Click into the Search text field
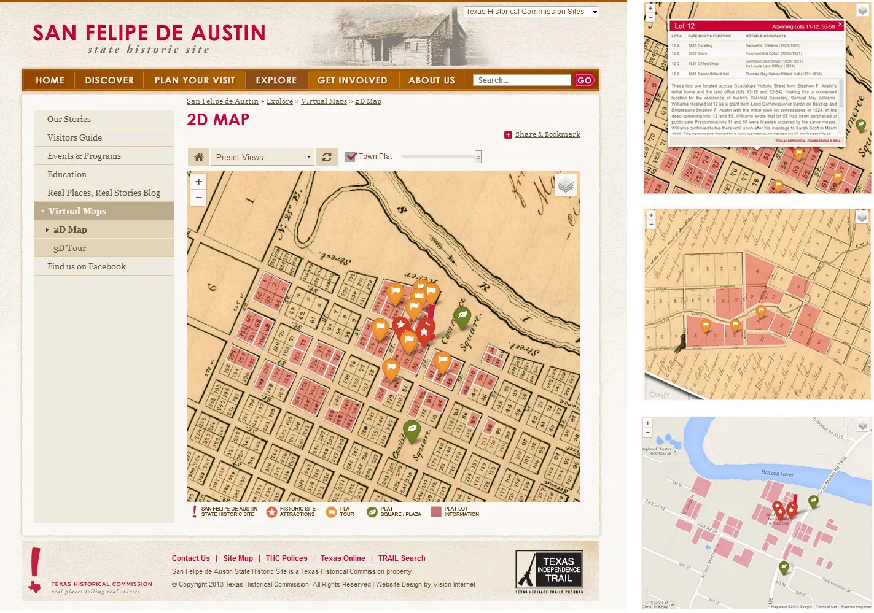874x613 pixels. (x=522, y=80)
